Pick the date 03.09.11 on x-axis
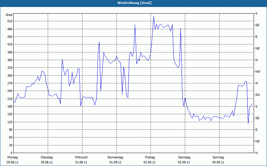Screen dimensions: 267x166 click(x=184, y=162)
